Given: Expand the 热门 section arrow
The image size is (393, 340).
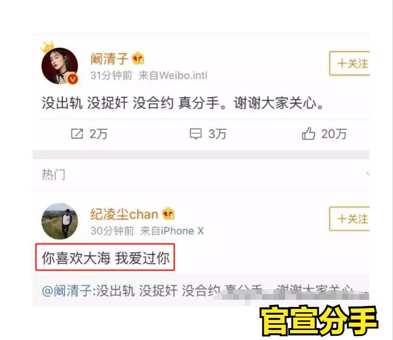Looking at the screenshot, I should pyautogui.click(x=367, y=174).
